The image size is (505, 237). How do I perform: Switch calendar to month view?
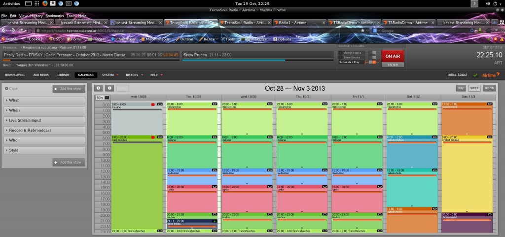coord(489,88)
